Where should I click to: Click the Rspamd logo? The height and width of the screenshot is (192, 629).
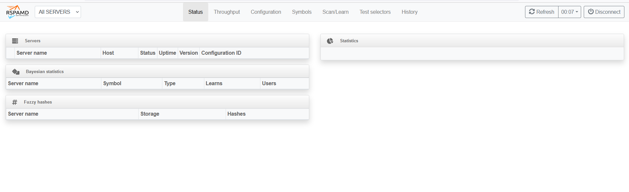point(17,12)
